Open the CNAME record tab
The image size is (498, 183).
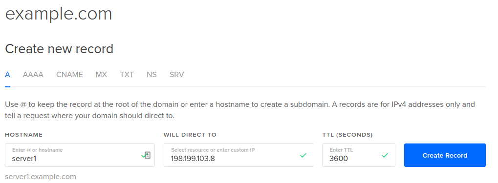69,75
